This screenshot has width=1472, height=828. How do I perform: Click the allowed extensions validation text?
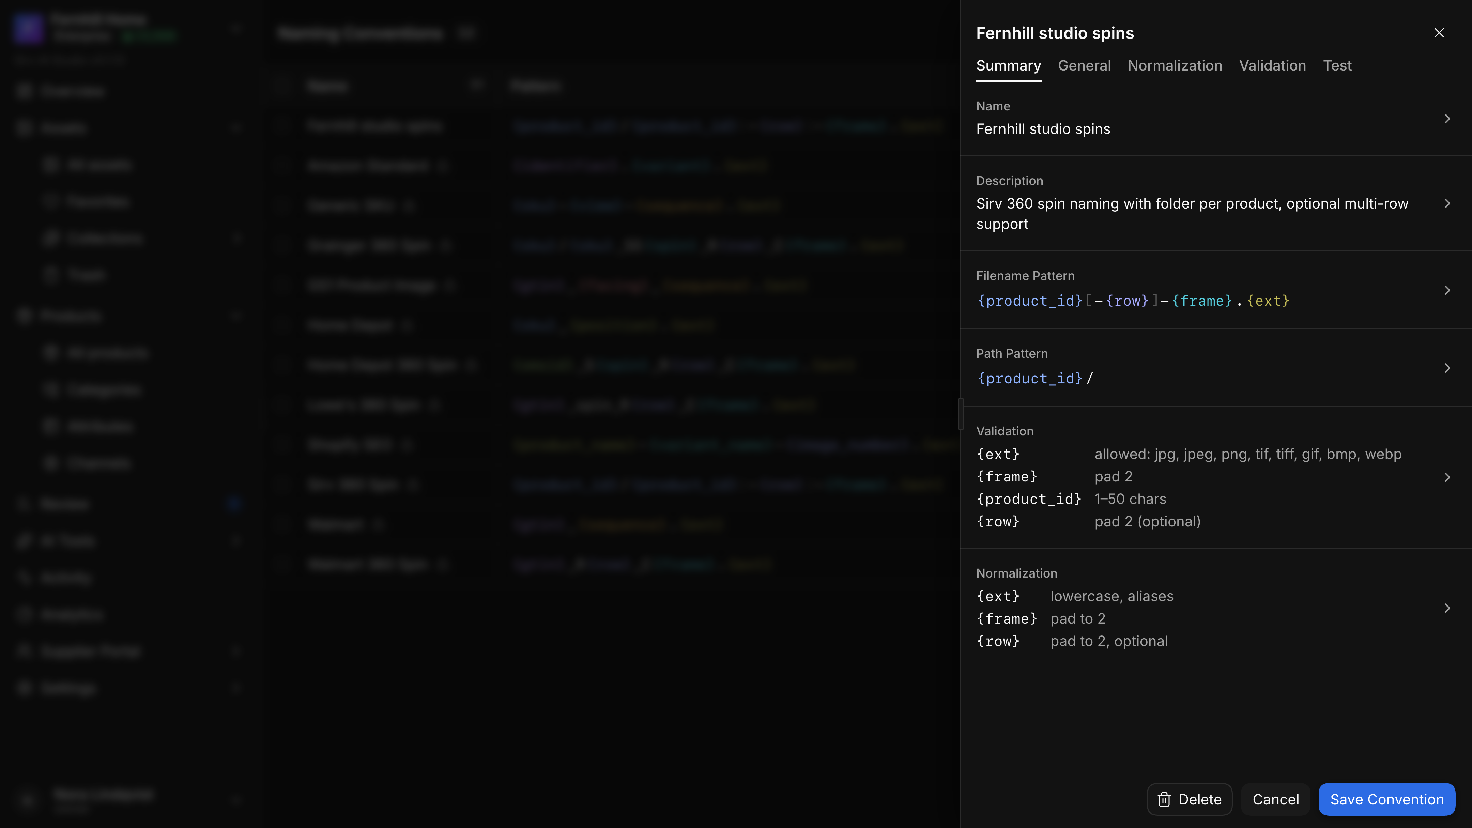(1248, 454)
